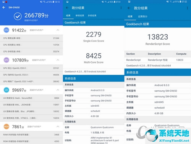Collapse the GPU 107809 section chevron
Image resolution: width=191 pixels, height=144 pixels.
pos(58,60)
